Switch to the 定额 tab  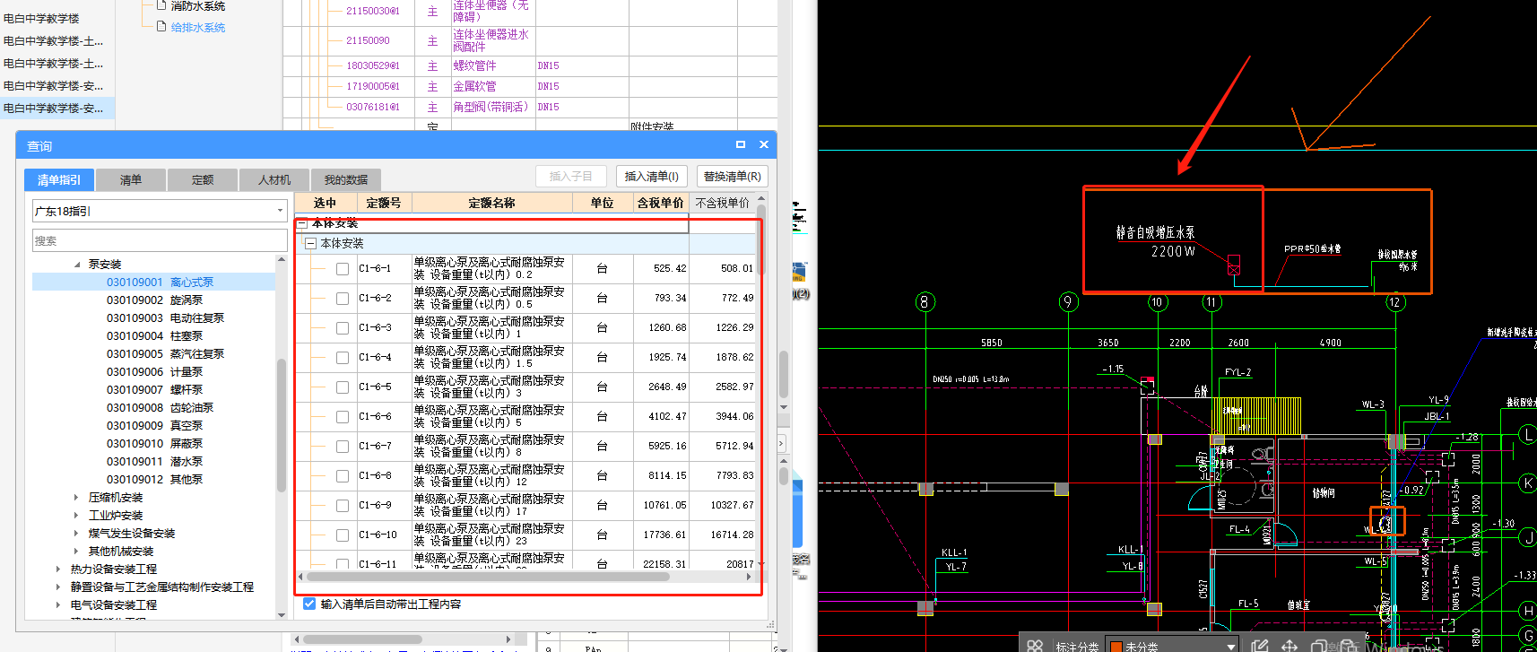coord(203,180)
